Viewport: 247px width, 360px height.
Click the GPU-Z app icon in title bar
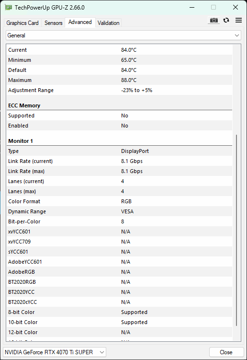pyautogui.click(x=8, y=7)
